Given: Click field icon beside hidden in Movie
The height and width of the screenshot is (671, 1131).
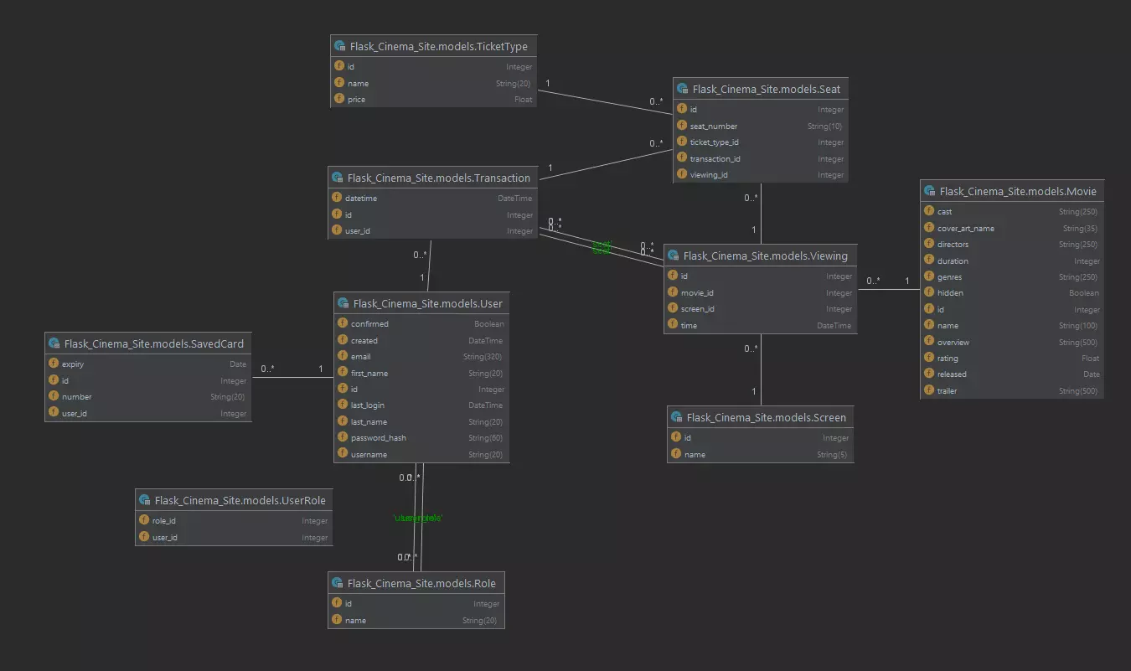Looking at the screenshot, I should [929, 292].
